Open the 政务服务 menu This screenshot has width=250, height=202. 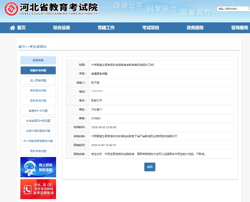click(195, 28)
